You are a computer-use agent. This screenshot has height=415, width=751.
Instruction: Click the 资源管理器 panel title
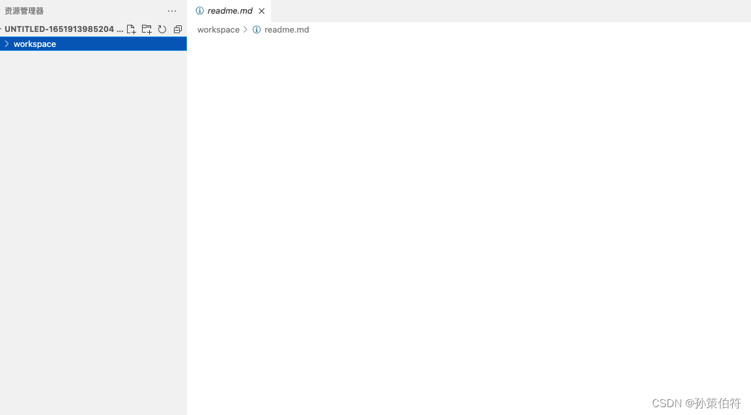coord(24,11)
